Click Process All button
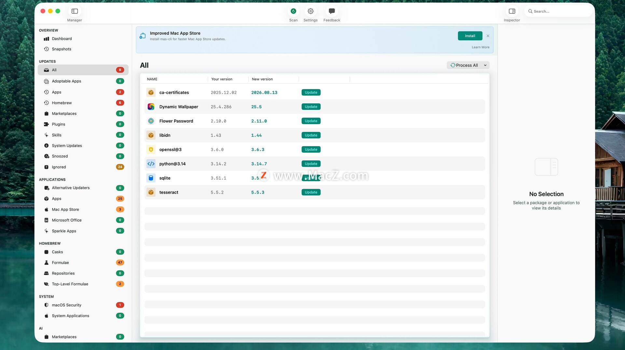625x350 pixels. click(464, 65)
